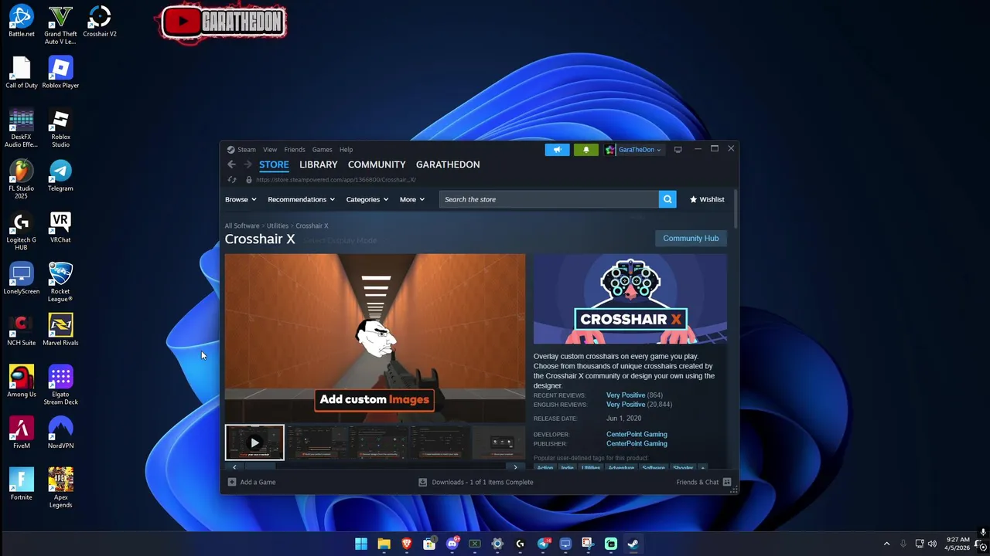Open the Friends menu

click(x=295, y=150)
